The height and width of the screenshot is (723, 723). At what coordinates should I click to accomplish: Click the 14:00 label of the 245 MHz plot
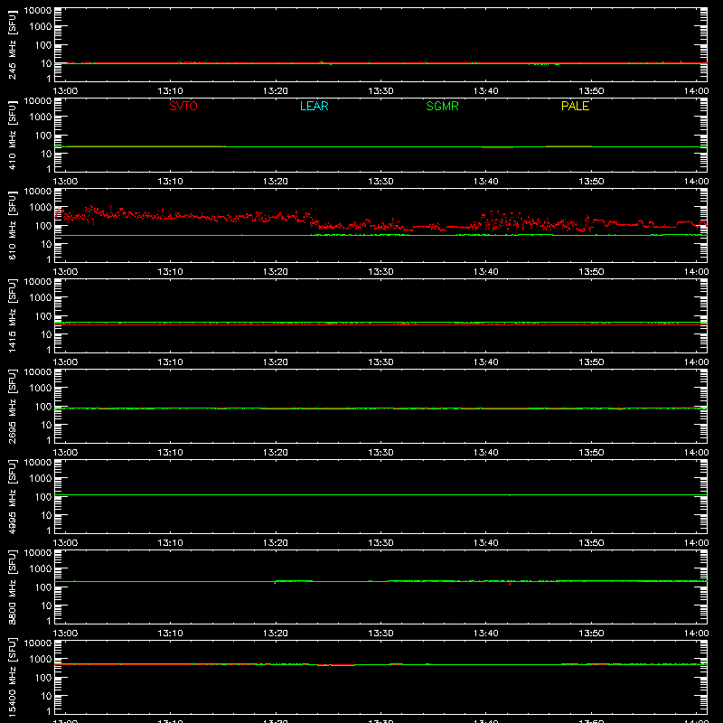[696, 91]
